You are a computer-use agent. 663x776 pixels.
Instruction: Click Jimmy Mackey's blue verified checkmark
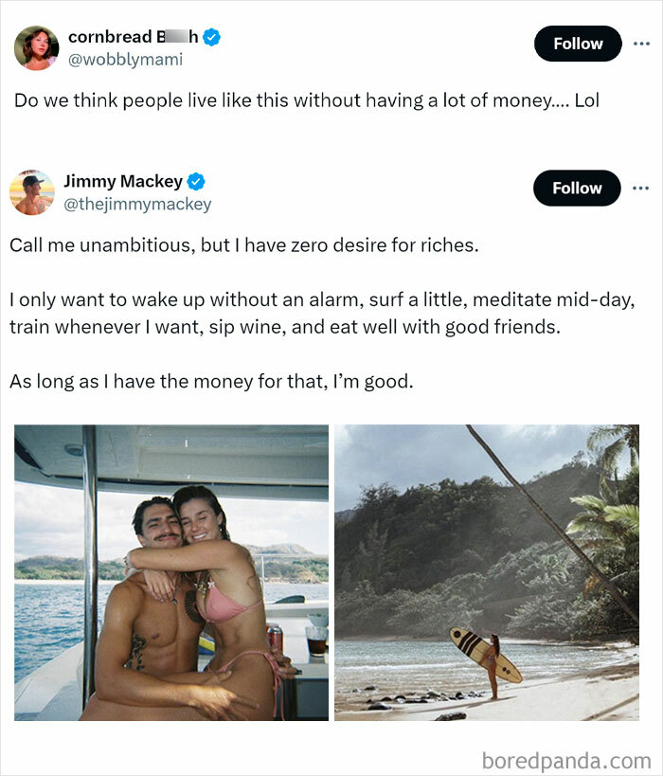[196, 182]
